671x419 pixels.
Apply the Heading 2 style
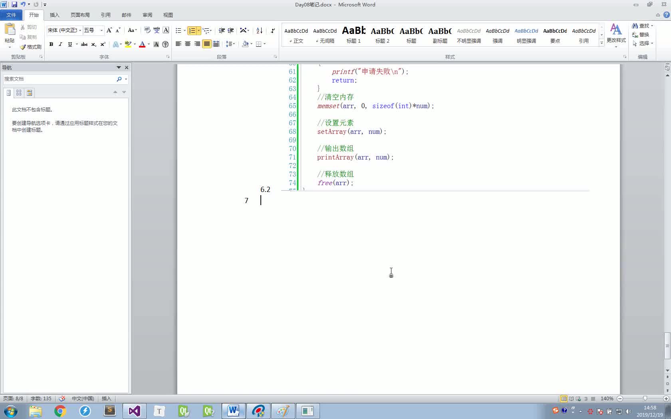[383, 35]
